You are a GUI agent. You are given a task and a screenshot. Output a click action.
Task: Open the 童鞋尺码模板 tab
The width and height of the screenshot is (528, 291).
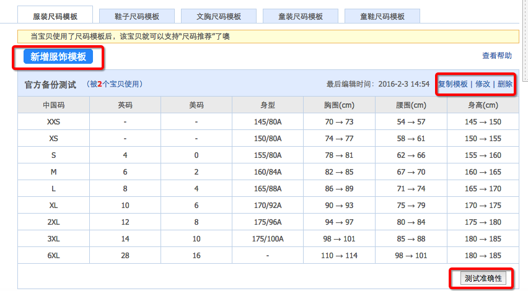click(382, 16)
